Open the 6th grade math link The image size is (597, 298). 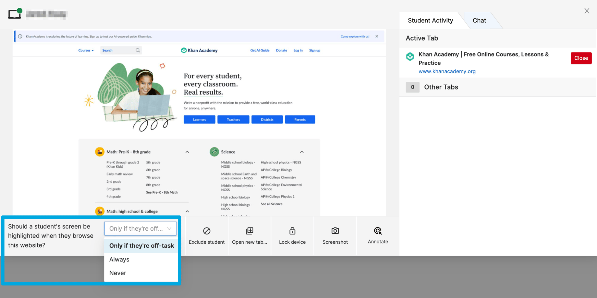tap(153, 170)
